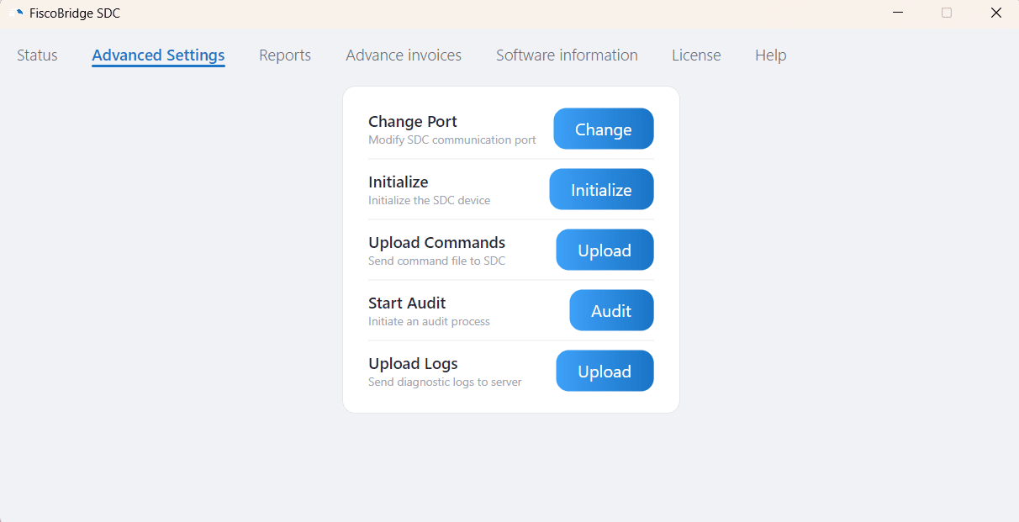The height and width of the screenshot is (522, 1019).
Task: Close the FiscoBridge SDC window
Action: click(x=996, y=13)
